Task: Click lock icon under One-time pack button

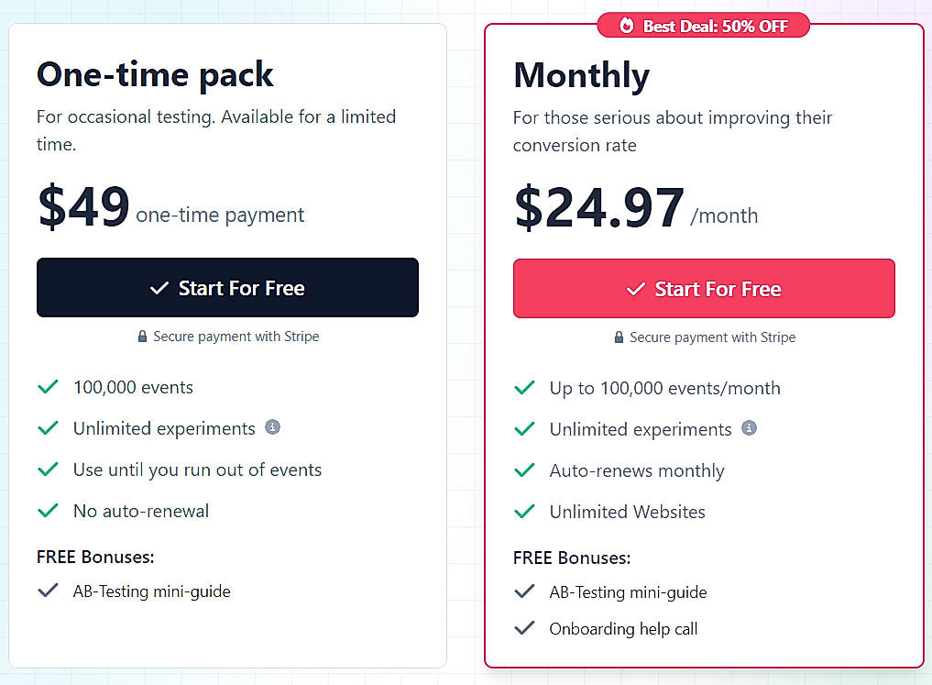Action: pyautogui.click(x=142, y=337)
